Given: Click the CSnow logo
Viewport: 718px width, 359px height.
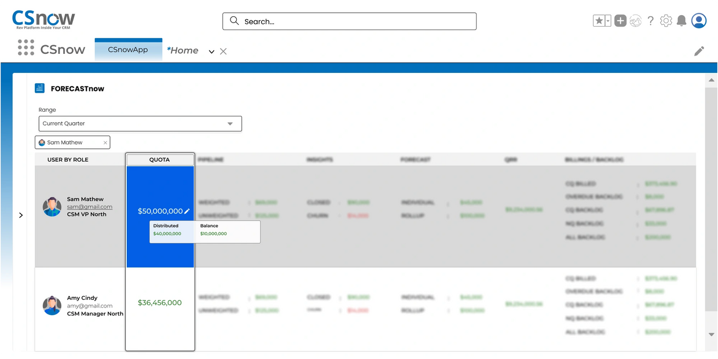Looking at the screenshot, I should [x=43, y=20].
